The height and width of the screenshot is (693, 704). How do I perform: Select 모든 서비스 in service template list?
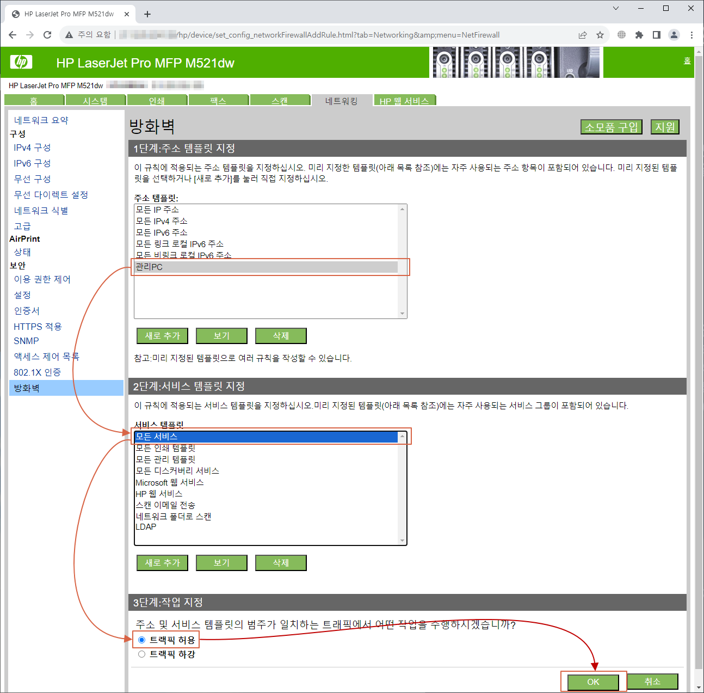point(266,437)
